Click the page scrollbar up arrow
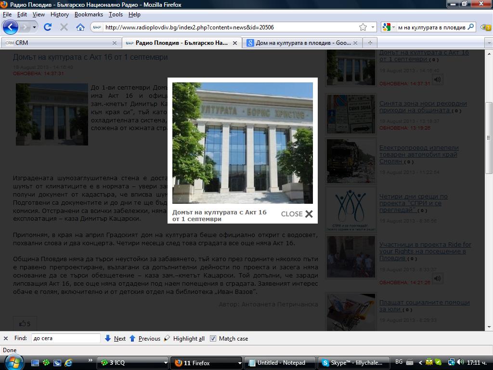Viewport: 493px width, 370px height. point(489,53)
